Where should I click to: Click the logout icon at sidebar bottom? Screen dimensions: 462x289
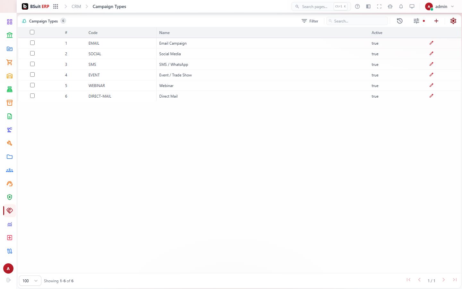point(9,280)
